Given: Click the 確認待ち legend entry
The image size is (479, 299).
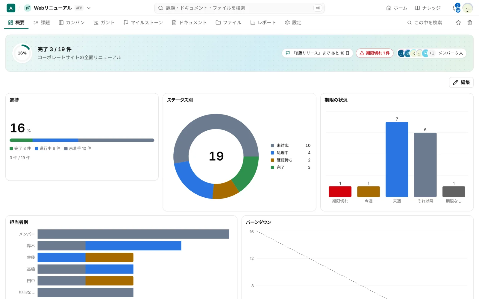Looking at the screenshot, I should click(290, 160).
